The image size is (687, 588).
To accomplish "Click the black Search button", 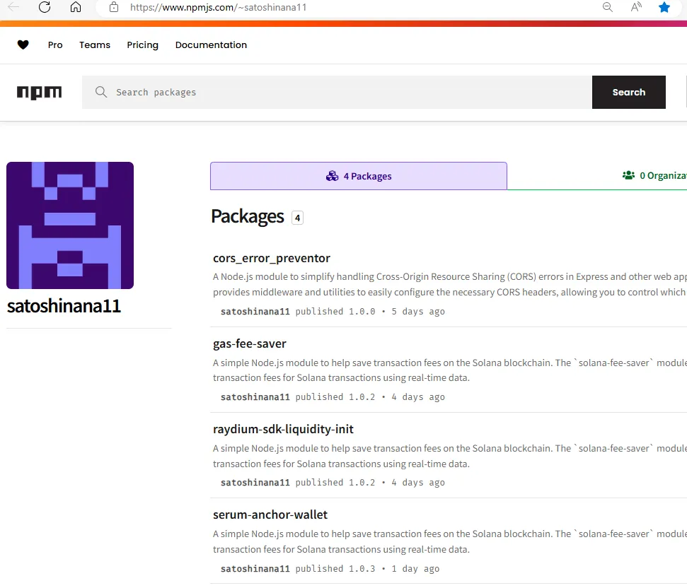I will pos(629,93).
